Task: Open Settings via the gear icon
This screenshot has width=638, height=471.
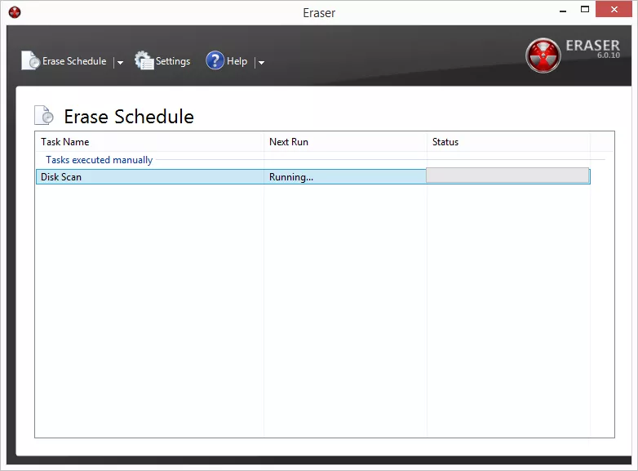Action: (144, 60)
